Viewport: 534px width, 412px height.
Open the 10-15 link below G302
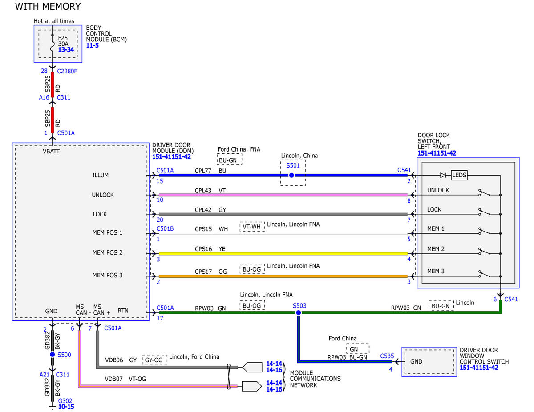pyautogui.click(x=66, y=407)
